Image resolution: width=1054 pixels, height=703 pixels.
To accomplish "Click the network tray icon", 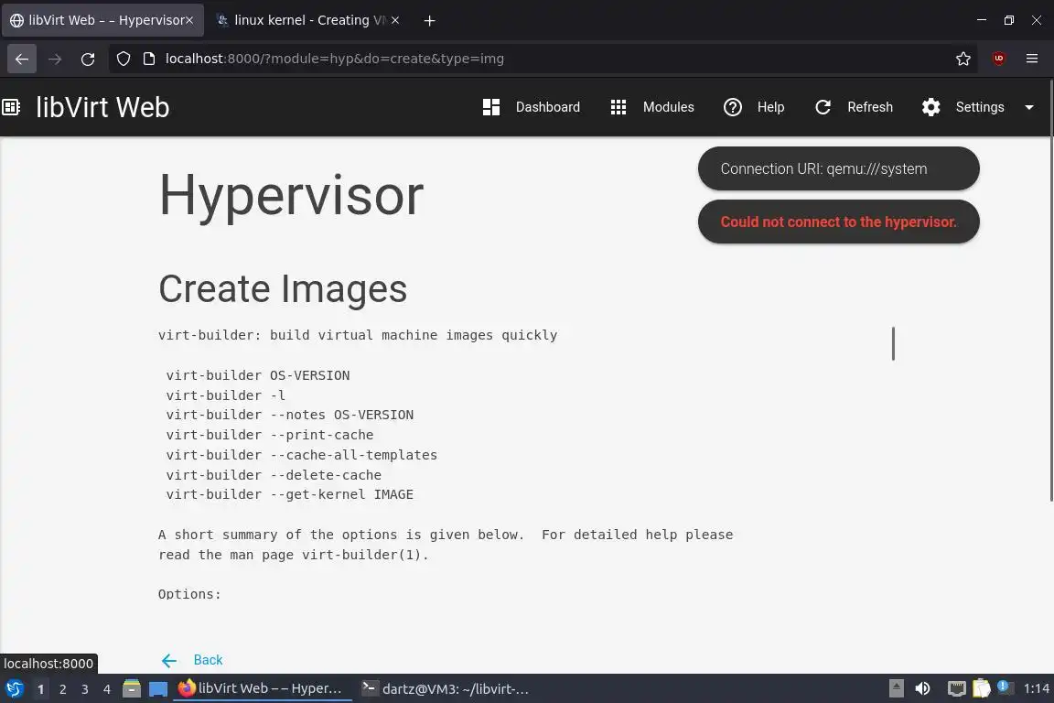I will [x=956, y=689].
